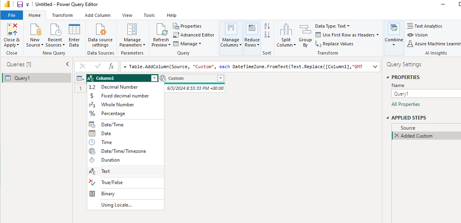Click the Manage Columns icon
Screen dimensions: 461x223
point(231,29)
